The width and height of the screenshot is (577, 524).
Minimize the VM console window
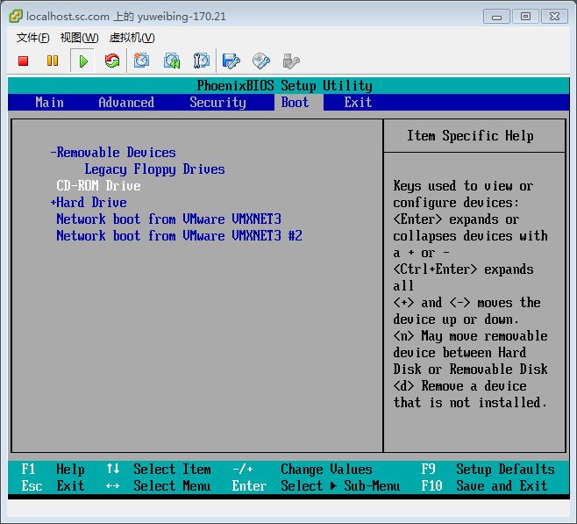tap(496, 17)
